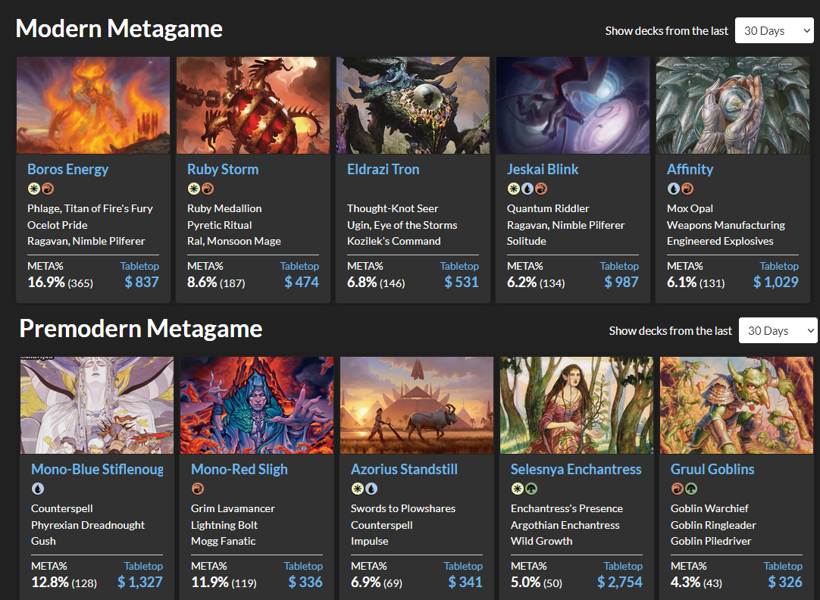Click Quantum Riddler card name
The image size is (820, 600).
[x=548, y=208]
